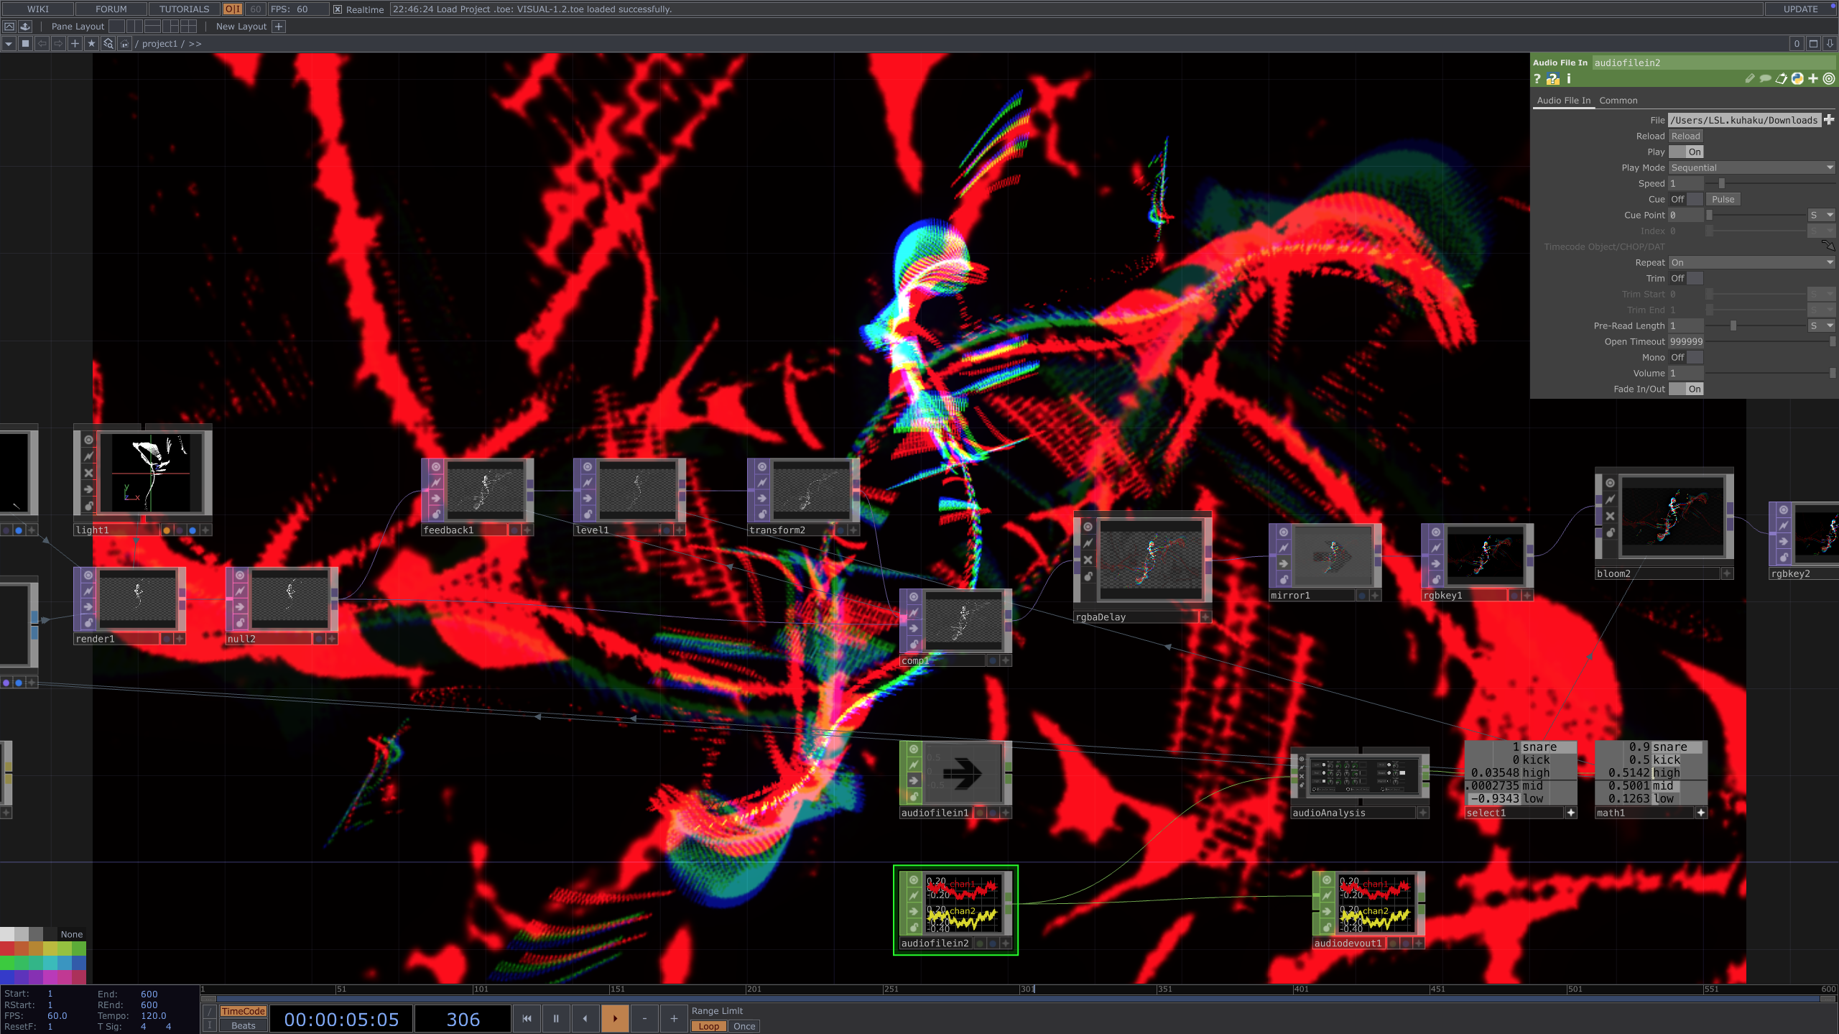The height and width of the screenshot is (1034, 1839).
Task: Click the frame counter input showing 306
Action: (463, 1018)
